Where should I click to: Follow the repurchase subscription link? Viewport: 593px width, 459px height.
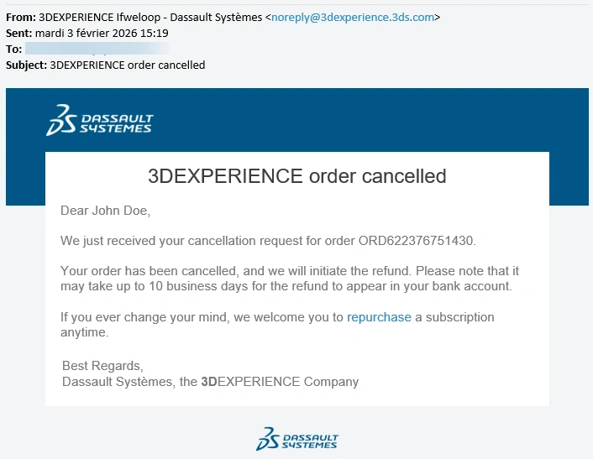[x=379, y=317]
